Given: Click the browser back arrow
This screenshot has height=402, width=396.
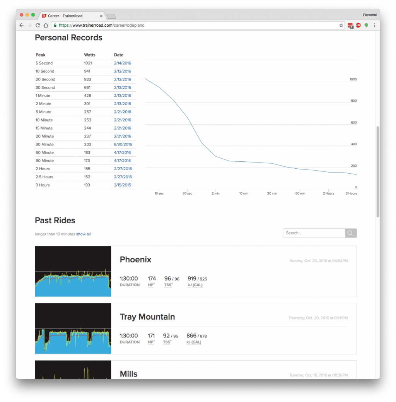Looking at the screenshot, I should (22, 25).
